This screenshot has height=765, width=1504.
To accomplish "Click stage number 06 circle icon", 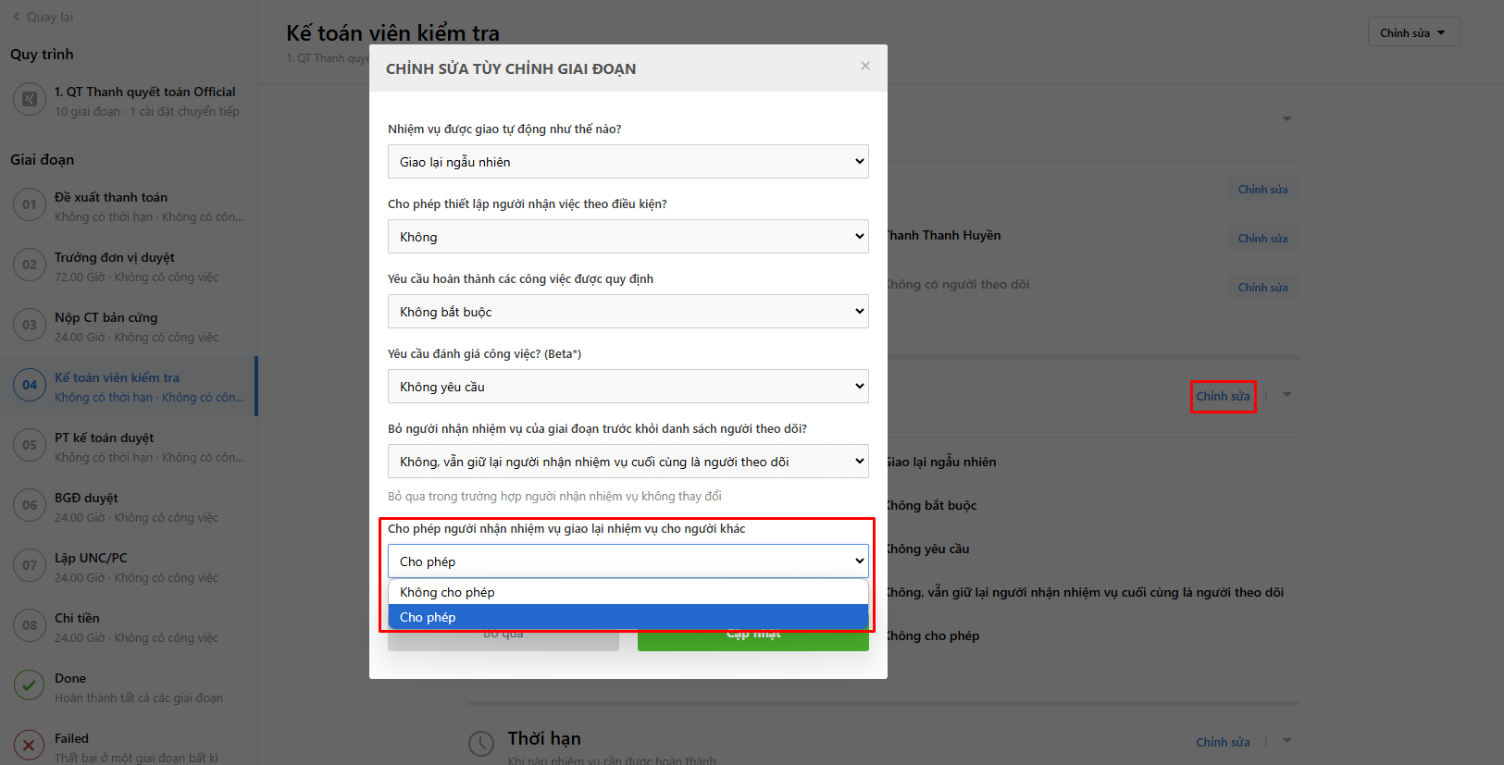I will (30, 505).
